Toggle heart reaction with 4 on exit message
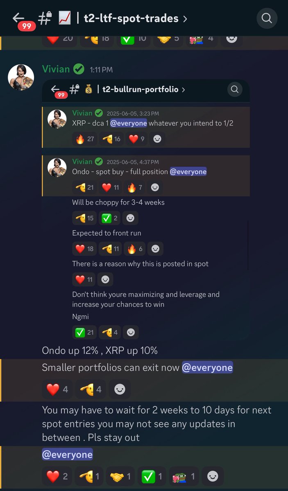 click(57, 390)
